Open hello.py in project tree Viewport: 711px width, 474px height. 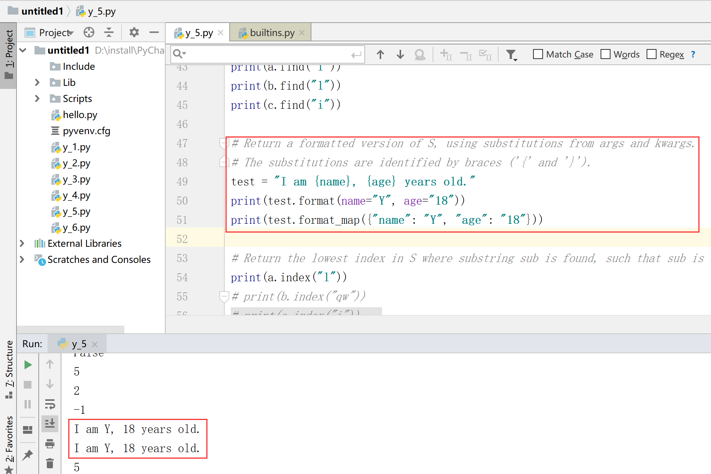tap(74, 115)
